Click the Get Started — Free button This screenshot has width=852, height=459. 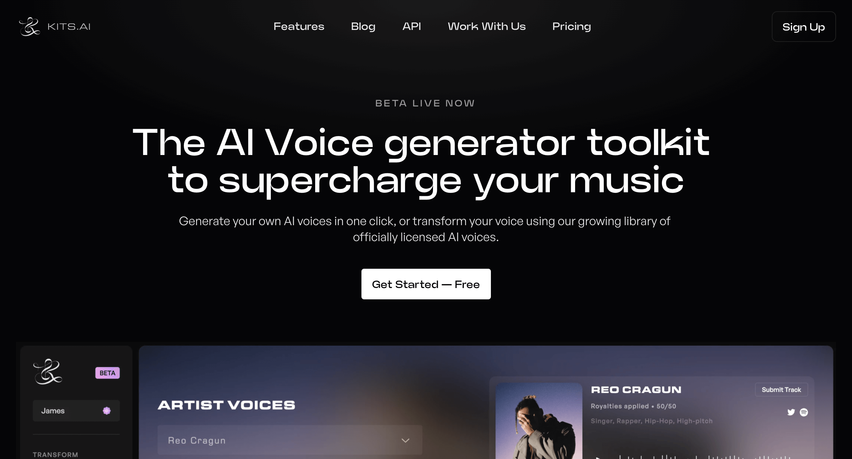tap(426, 284)
